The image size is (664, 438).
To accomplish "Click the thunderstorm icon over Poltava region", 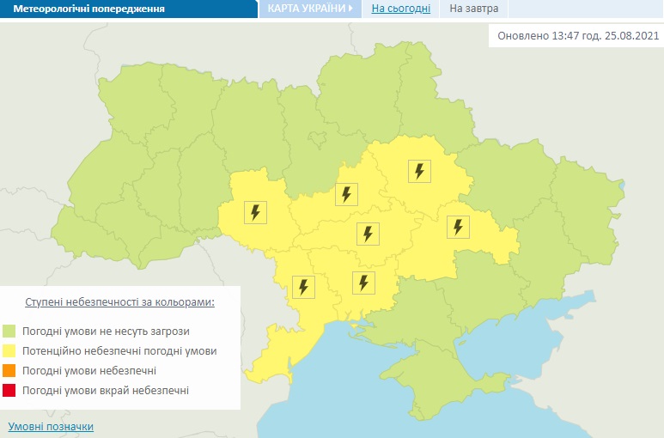I will [419, 171].
